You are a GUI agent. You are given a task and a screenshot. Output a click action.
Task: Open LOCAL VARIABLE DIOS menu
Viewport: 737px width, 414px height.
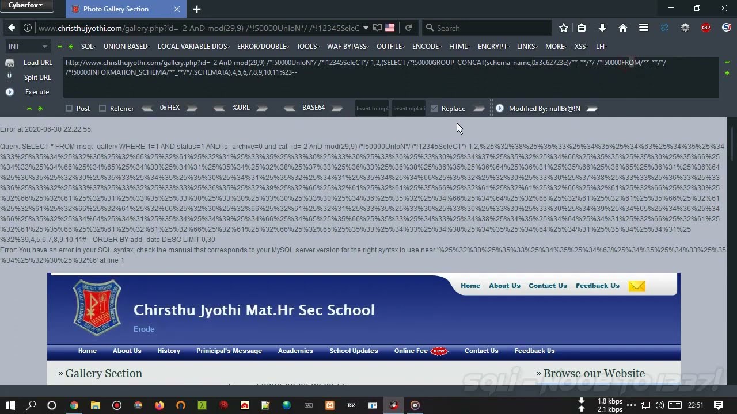193,47
